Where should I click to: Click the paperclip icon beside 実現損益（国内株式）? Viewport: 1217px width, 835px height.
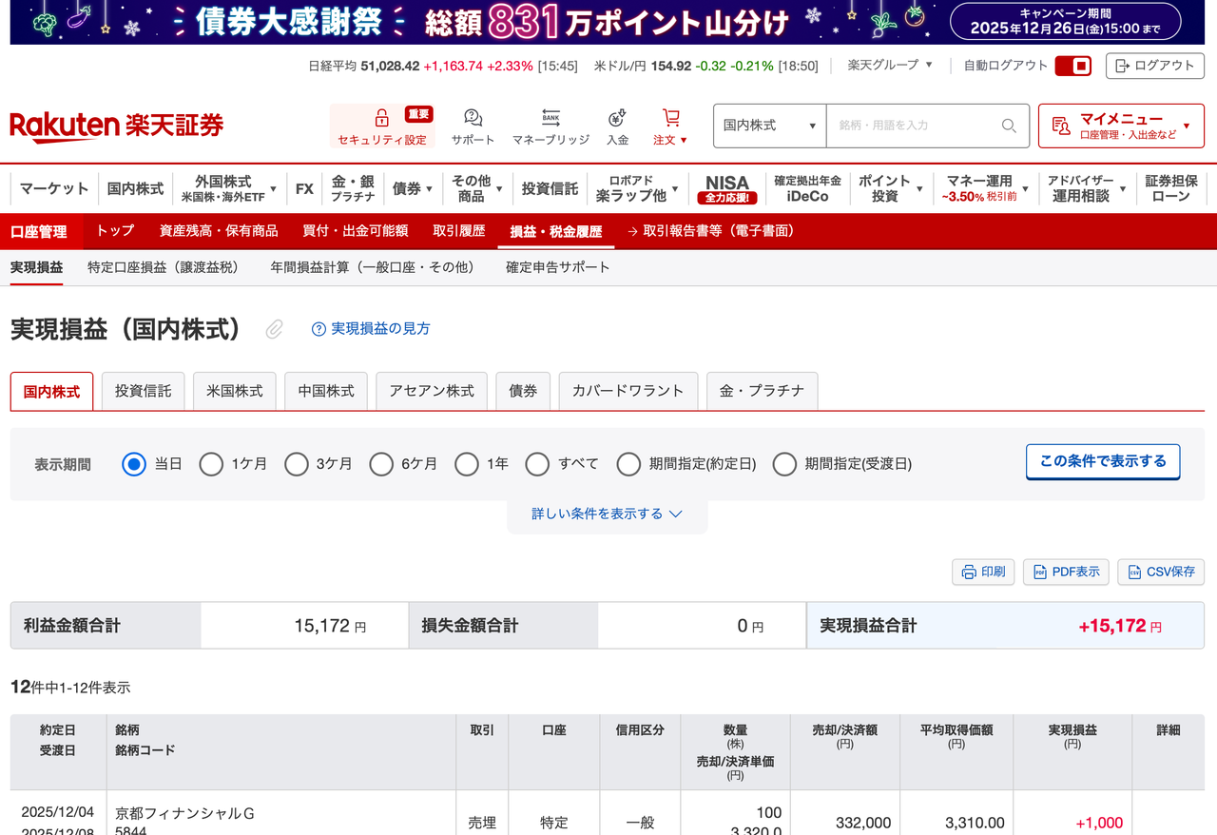pos(274,328)
